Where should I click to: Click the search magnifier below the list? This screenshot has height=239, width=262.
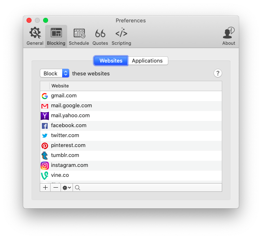tap(78, 188)
